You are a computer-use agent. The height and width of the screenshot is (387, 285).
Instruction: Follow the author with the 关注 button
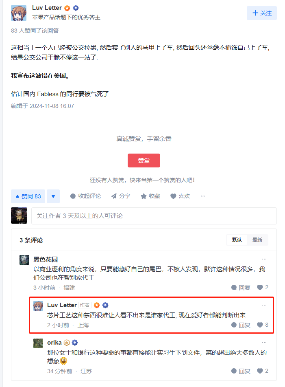click(262, 13)
